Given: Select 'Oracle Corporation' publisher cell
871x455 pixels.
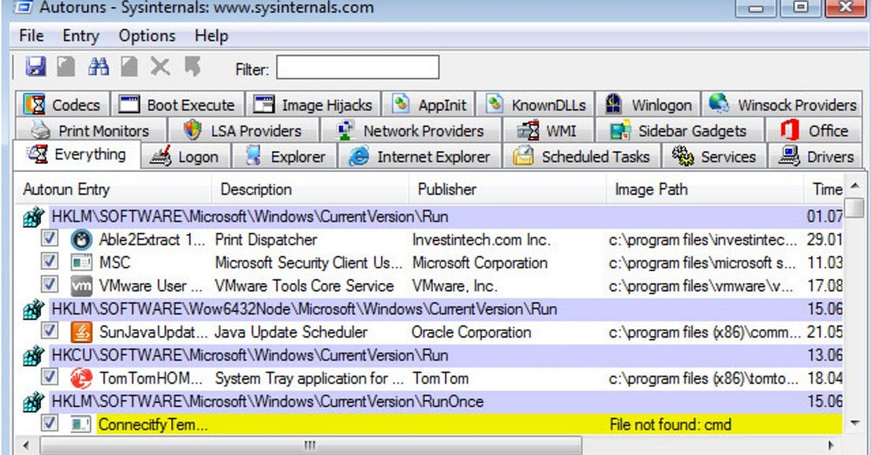Looking at the screenshot, I should click(x=471, y=332).
